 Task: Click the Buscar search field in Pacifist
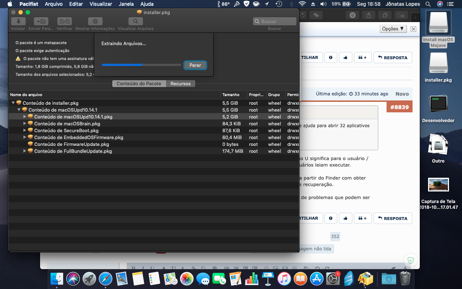point(274,21)
